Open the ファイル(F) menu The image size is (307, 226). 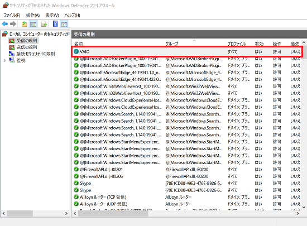tap(12, 15)
